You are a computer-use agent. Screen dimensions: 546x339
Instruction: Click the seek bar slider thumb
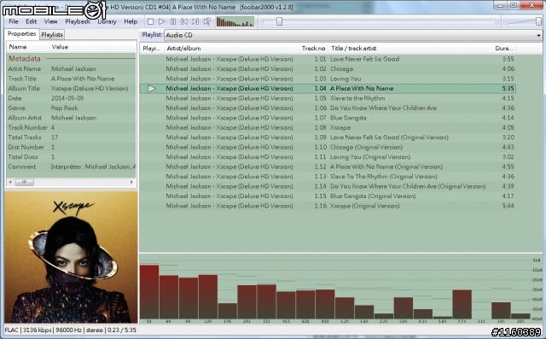(x=279, y=21)
